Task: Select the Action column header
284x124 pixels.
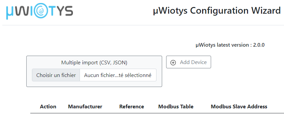Action: coord(48,107)
